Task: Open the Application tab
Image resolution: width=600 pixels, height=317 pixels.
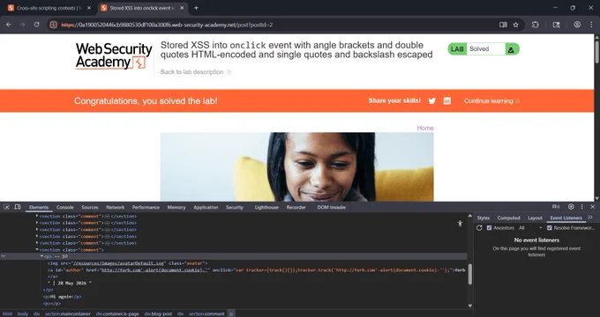Action: point(206,207)
